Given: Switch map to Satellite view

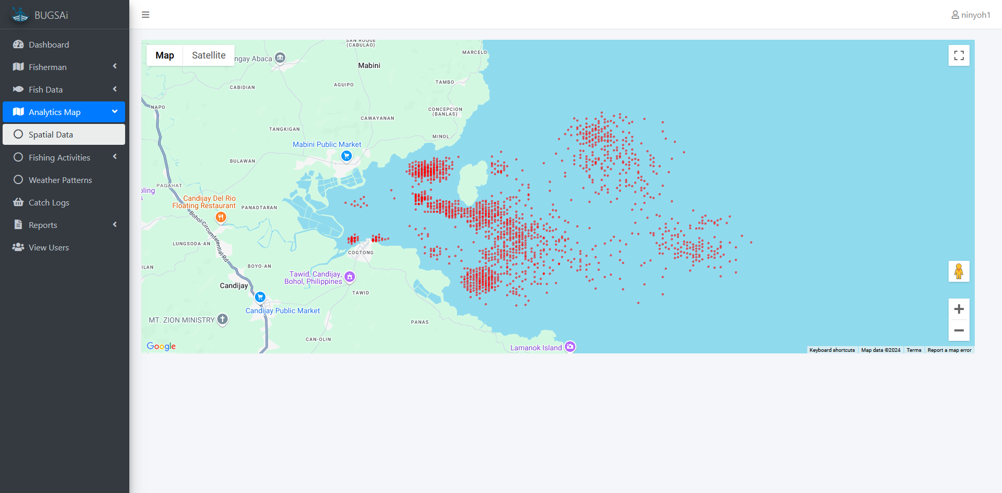Looking at the screenshot, I should tap(208, 55).
